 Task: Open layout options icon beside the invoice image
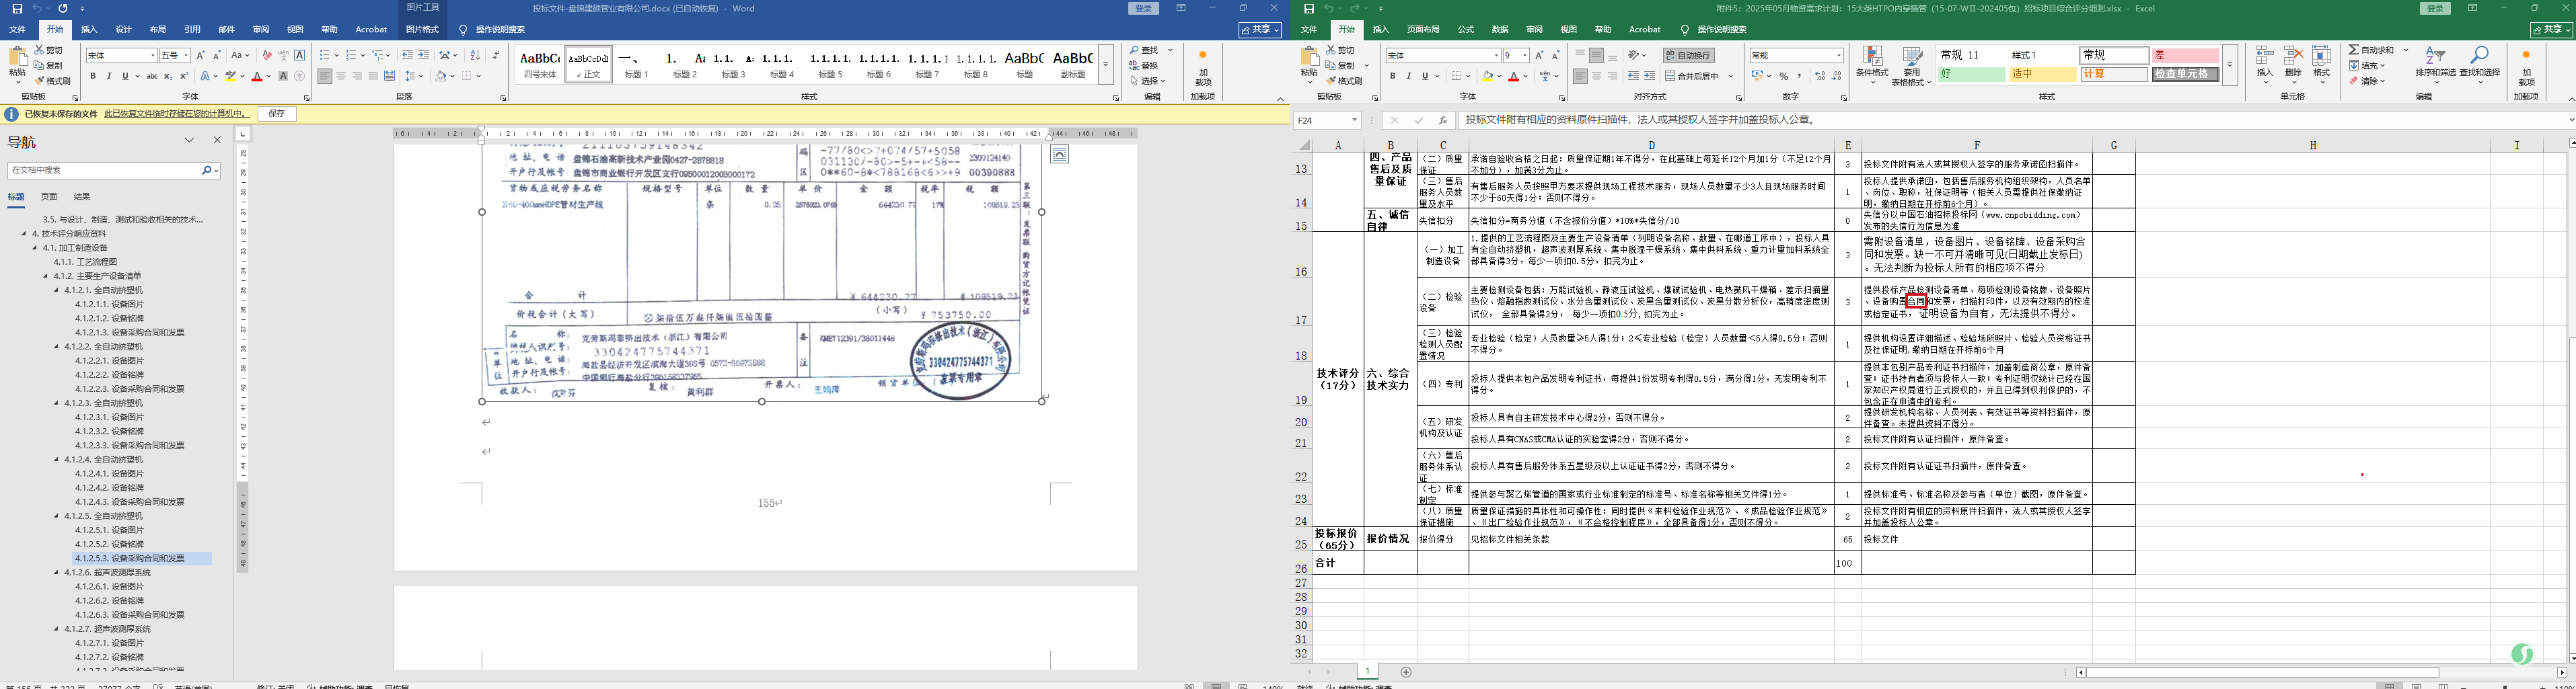pos(1059,154)
